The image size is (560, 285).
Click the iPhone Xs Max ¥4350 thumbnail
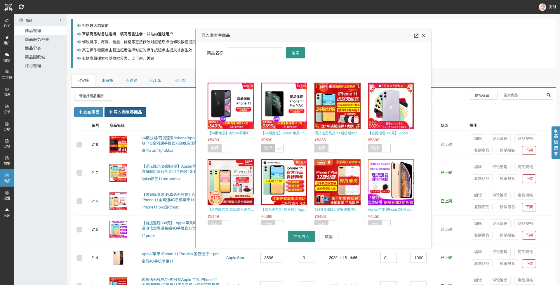[391, 182]
